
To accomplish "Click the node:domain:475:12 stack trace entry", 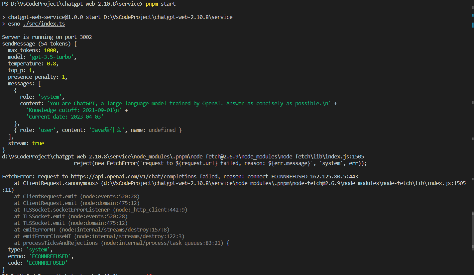I will point(110,203).
